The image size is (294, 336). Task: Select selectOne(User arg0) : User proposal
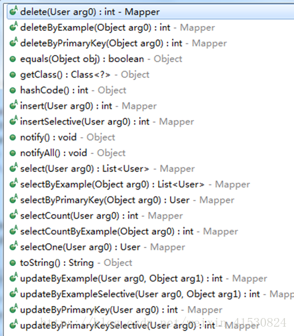97,247
